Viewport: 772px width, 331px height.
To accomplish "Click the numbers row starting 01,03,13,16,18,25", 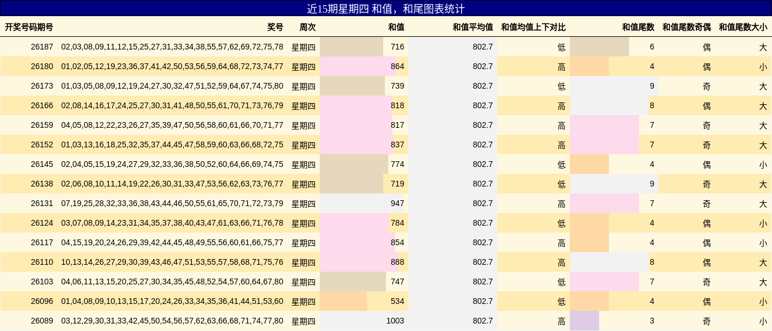I will (172, 144).
